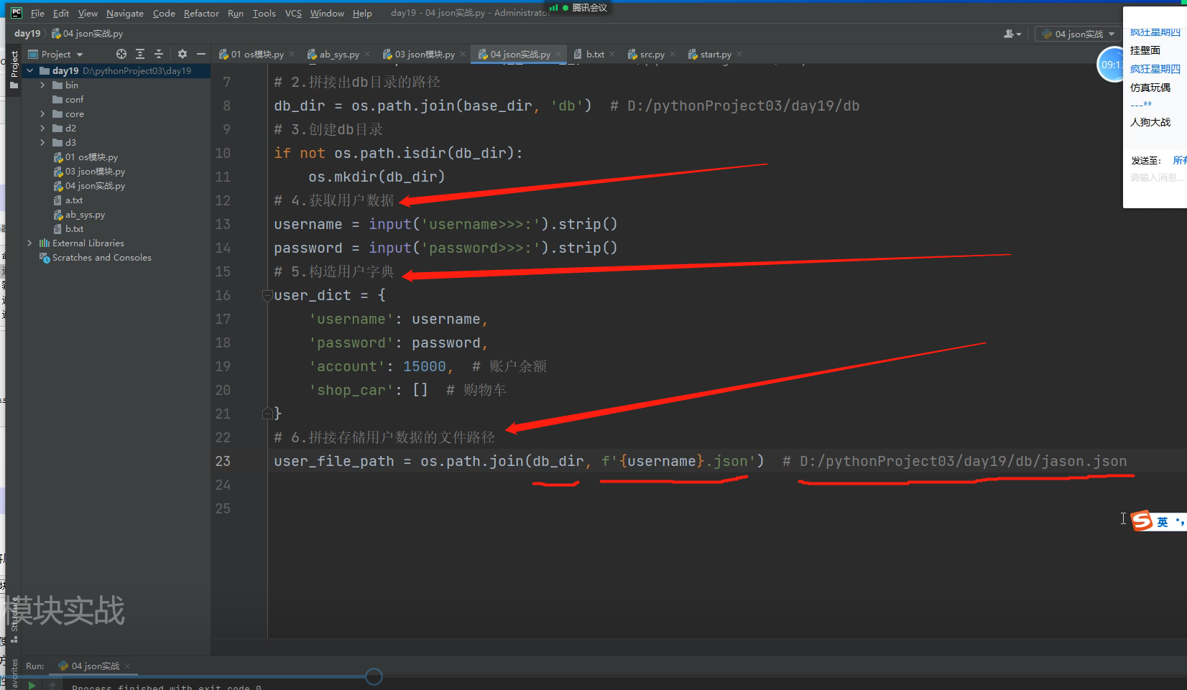
Task: Switch to the start.py tab
Action: (716, 54)
